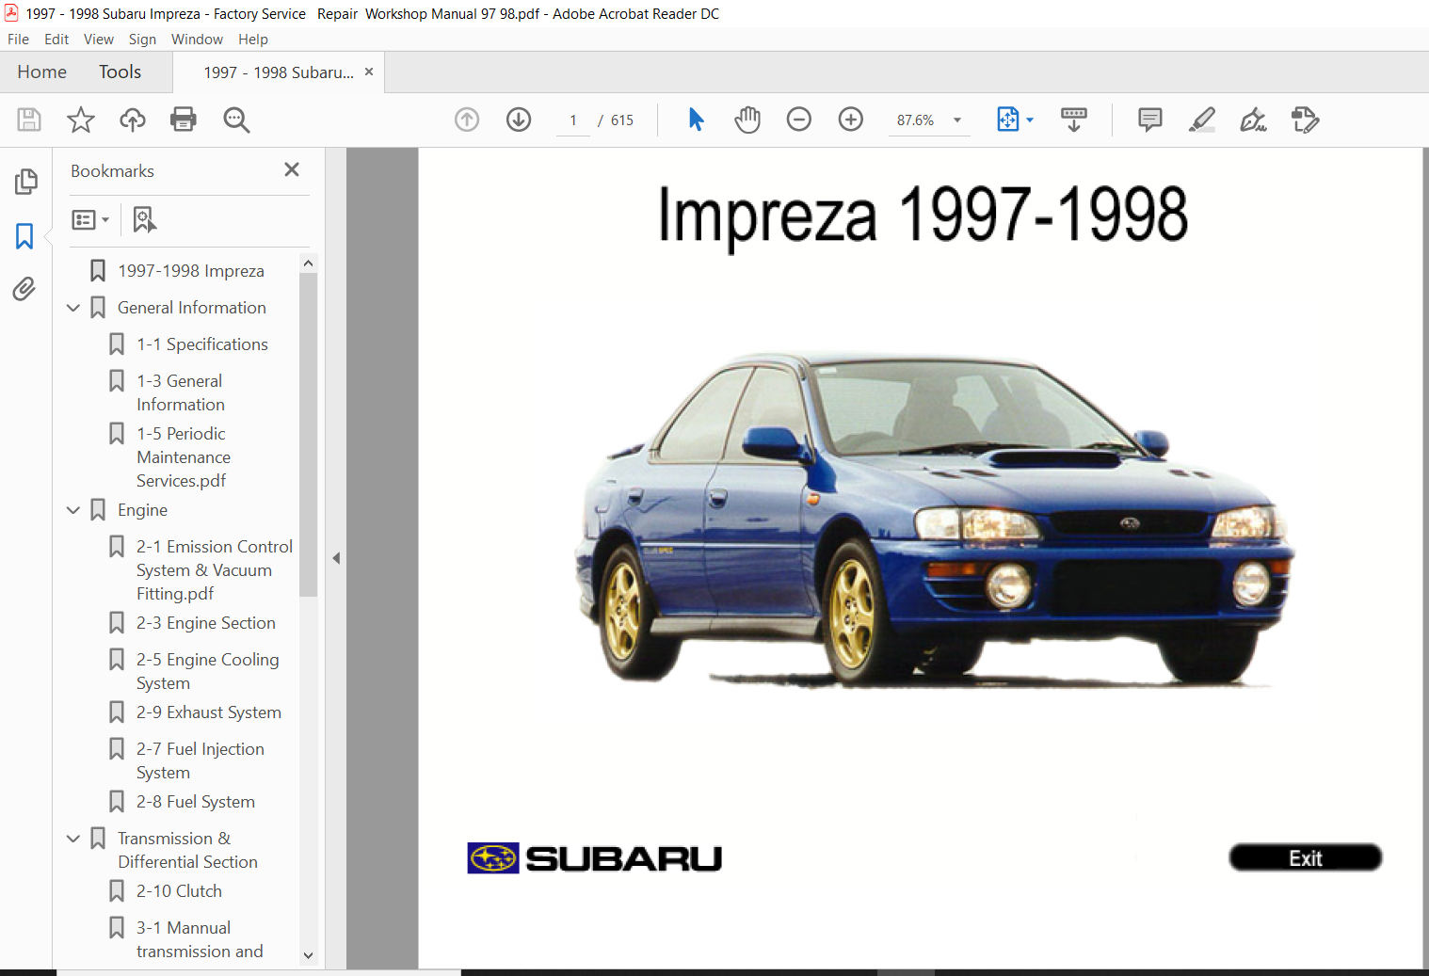Screen dimensions: 1429x976
Task: Click the Subaru logo on the page
Action: coord(595,858)
